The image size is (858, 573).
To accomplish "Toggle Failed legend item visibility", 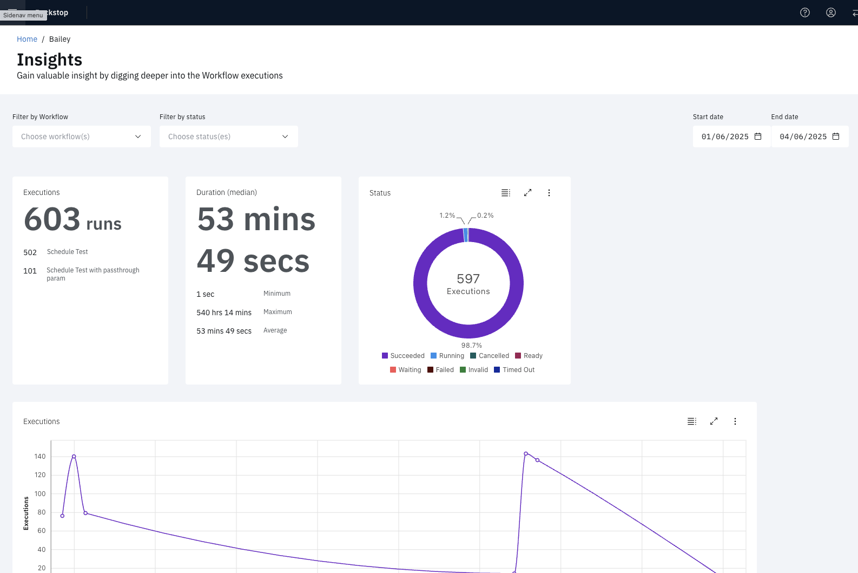I will (x=441, y=370).
